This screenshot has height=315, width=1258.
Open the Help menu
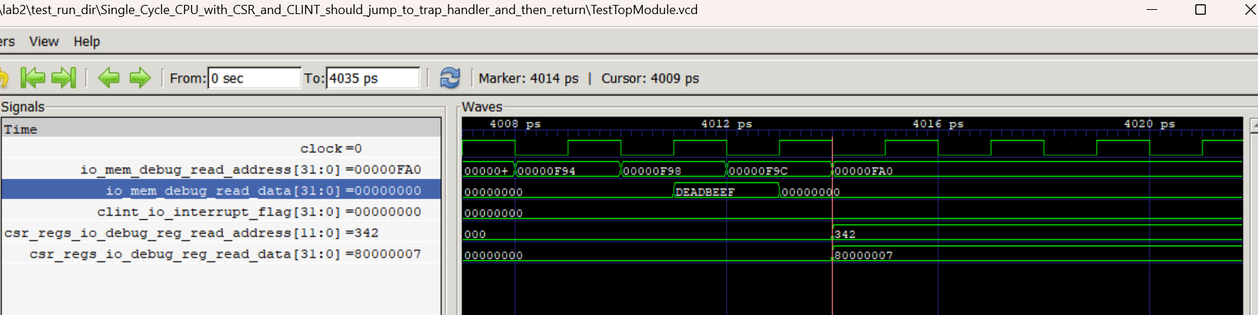pyautogui.click(x=87, y=41)
